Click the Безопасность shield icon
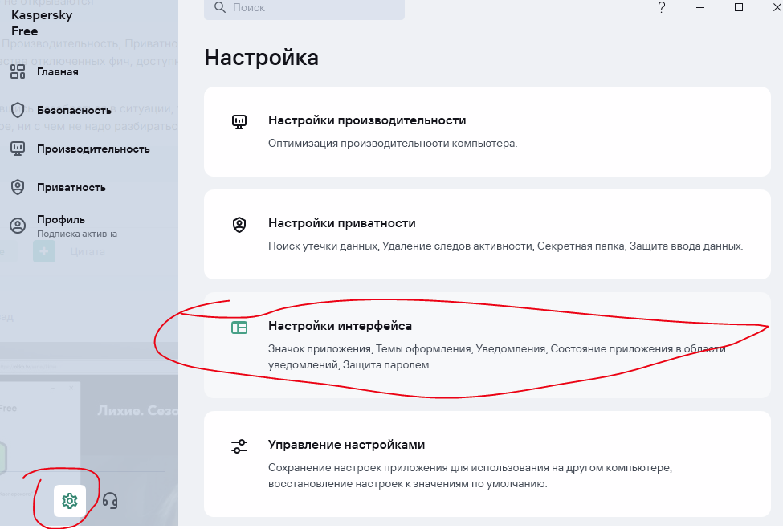Image resolution: width=783 pixels, height=529 pixels. (x=18, y=110)
